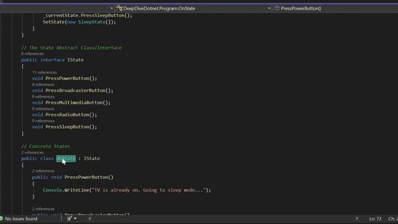398x224 pixels.
Task: Click the method cube icon beside PressPowerButton()
Action: click(x=277, y=8)
